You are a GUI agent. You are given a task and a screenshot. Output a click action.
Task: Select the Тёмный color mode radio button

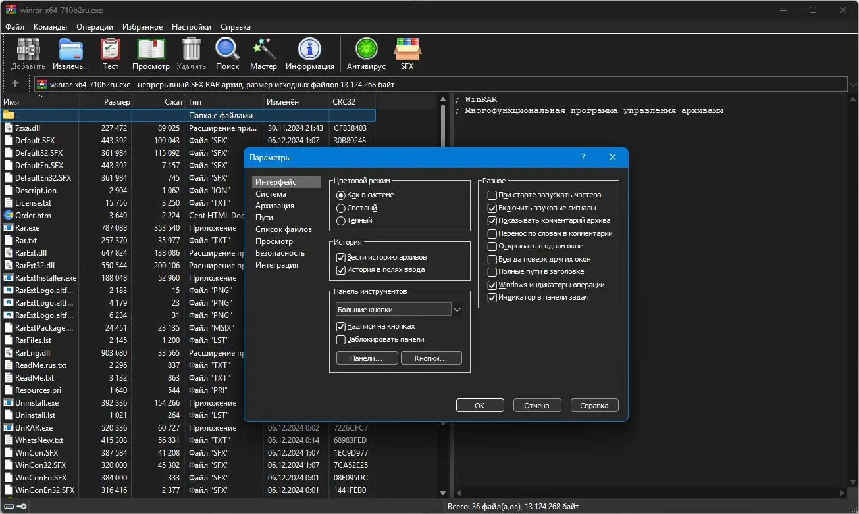point(341,221)
